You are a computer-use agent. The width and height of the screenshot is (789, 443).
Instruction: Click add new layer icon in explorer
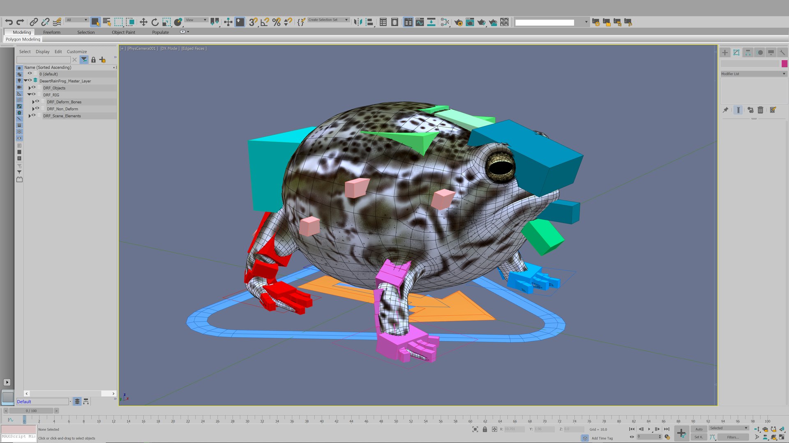(103, 60)
